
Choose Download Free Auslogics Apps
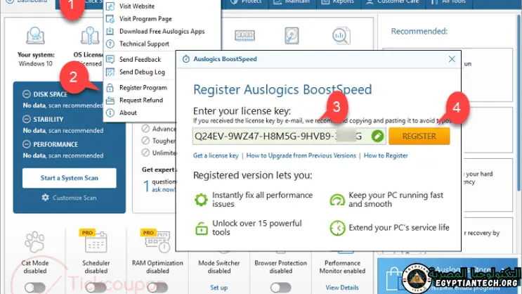click(x=162, y=32)
